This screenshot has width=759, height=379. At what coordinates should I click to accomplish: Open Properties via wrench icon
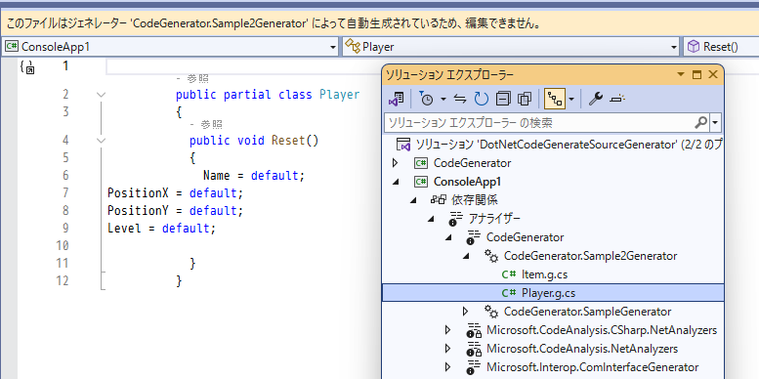(596, 100)
